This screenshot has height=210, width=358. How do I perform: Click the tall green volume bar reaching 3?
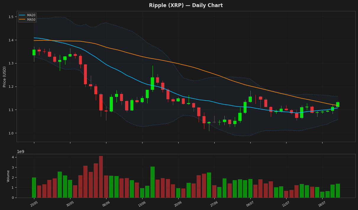(153, 182)
